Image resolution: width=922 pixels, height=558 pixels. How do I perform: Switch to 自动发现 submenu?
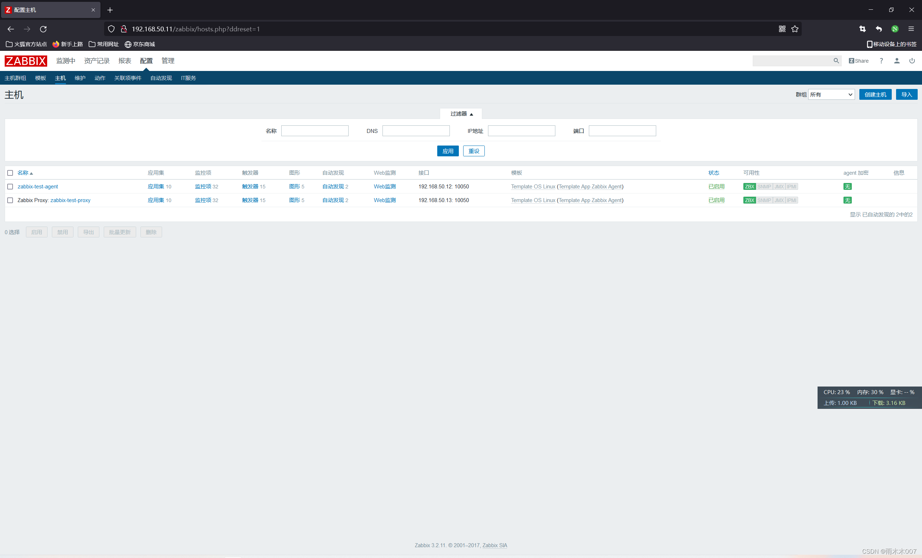[161, 78]
